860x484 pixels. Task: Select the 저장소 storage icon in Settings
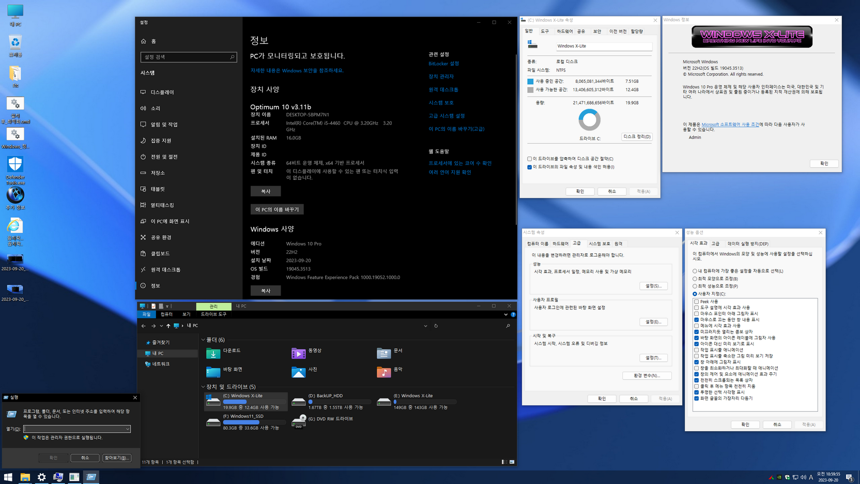click(x=143, y=173)
